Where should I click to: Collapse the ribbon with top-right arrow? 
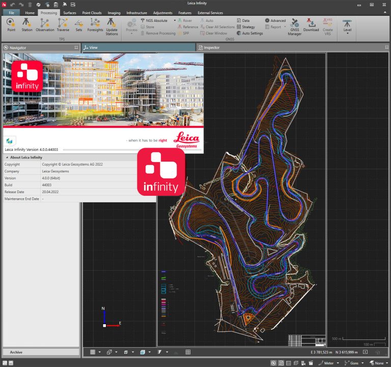385,12
